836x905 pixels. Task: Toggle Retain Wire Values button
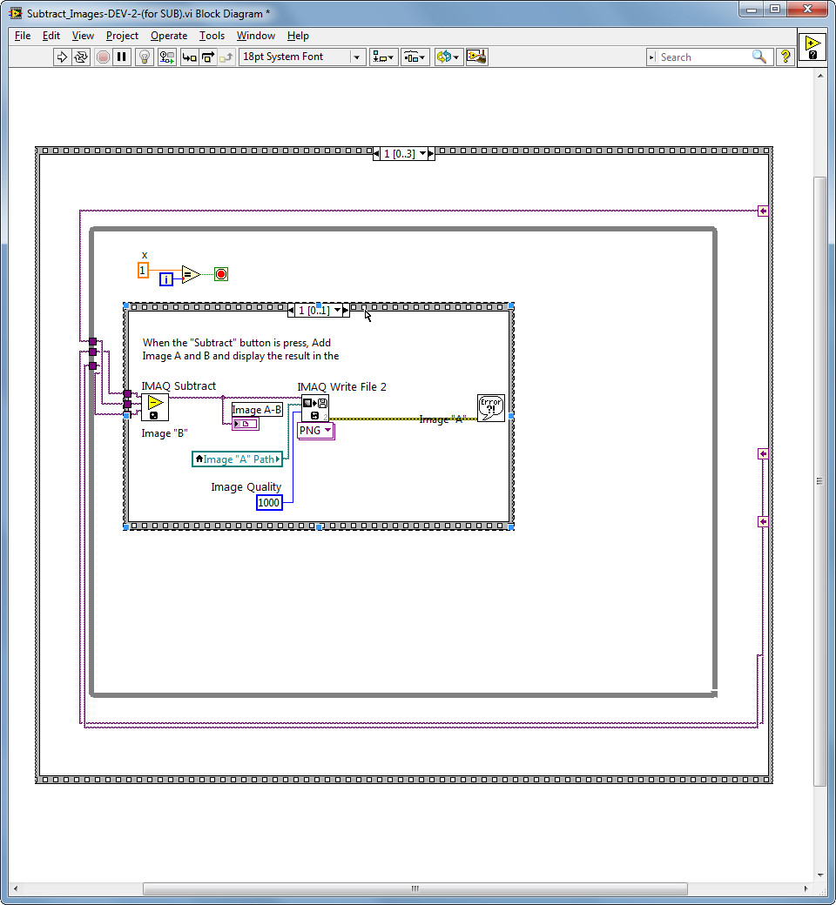click(166, 57)
